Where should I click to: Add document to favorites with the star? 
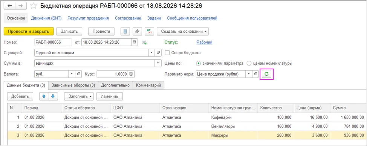coord(34,6)
